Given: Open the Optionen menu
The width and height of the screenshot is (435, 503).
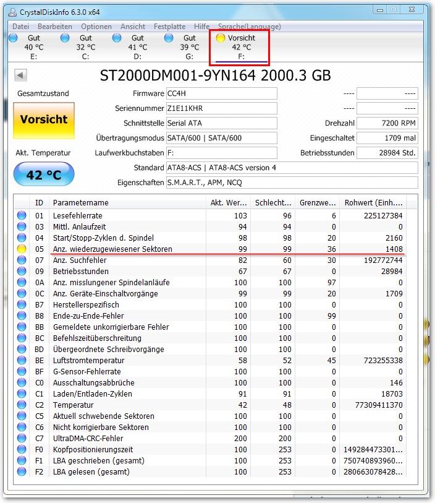Looking at the screenshot, I should coord(96,27).
